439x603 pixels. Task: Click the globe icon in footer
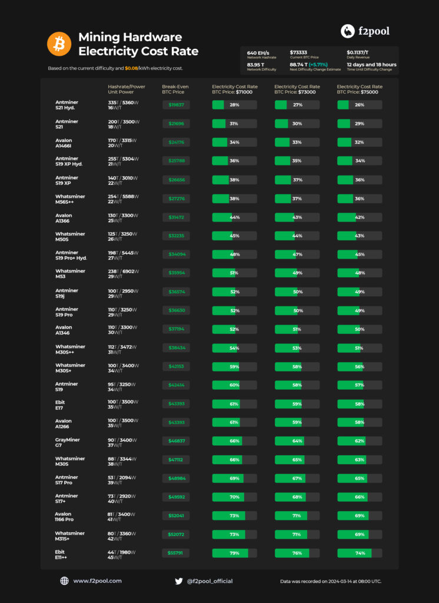click(x=64, y=581)
